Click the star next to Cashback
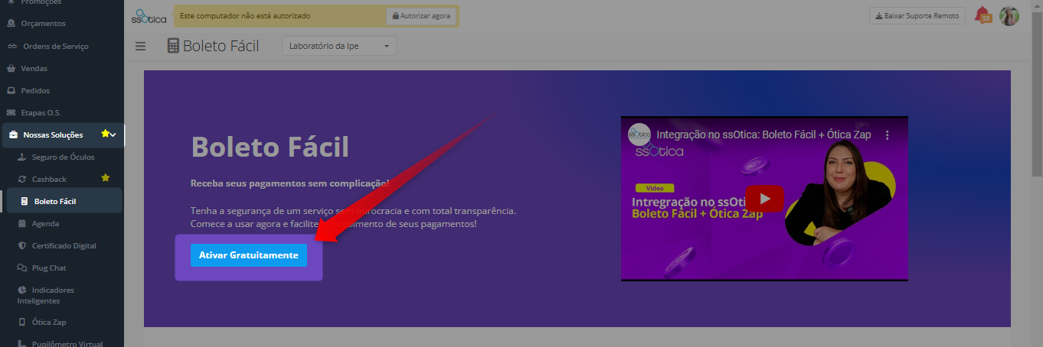Screen dimensions: 1043x347 106,178
